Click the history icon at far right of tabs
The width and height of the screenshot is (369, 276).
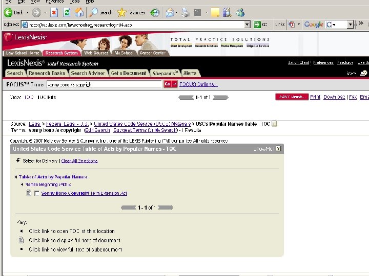pos(363,73)
